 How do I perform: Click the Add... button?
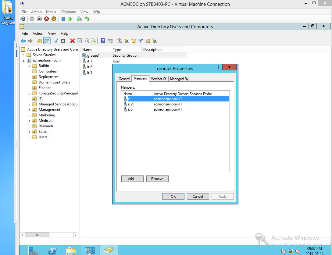(132, 179)
